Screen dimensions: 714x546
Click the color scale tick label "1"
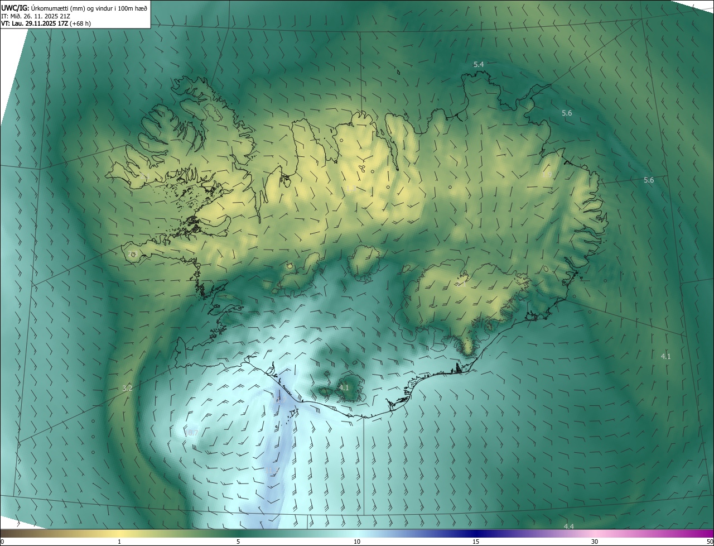pos(119,542)
